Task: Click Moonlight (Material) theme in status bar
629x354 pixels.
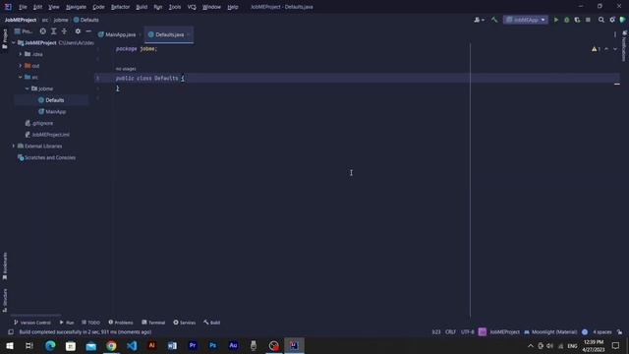Action: click(x=550, y=332)
